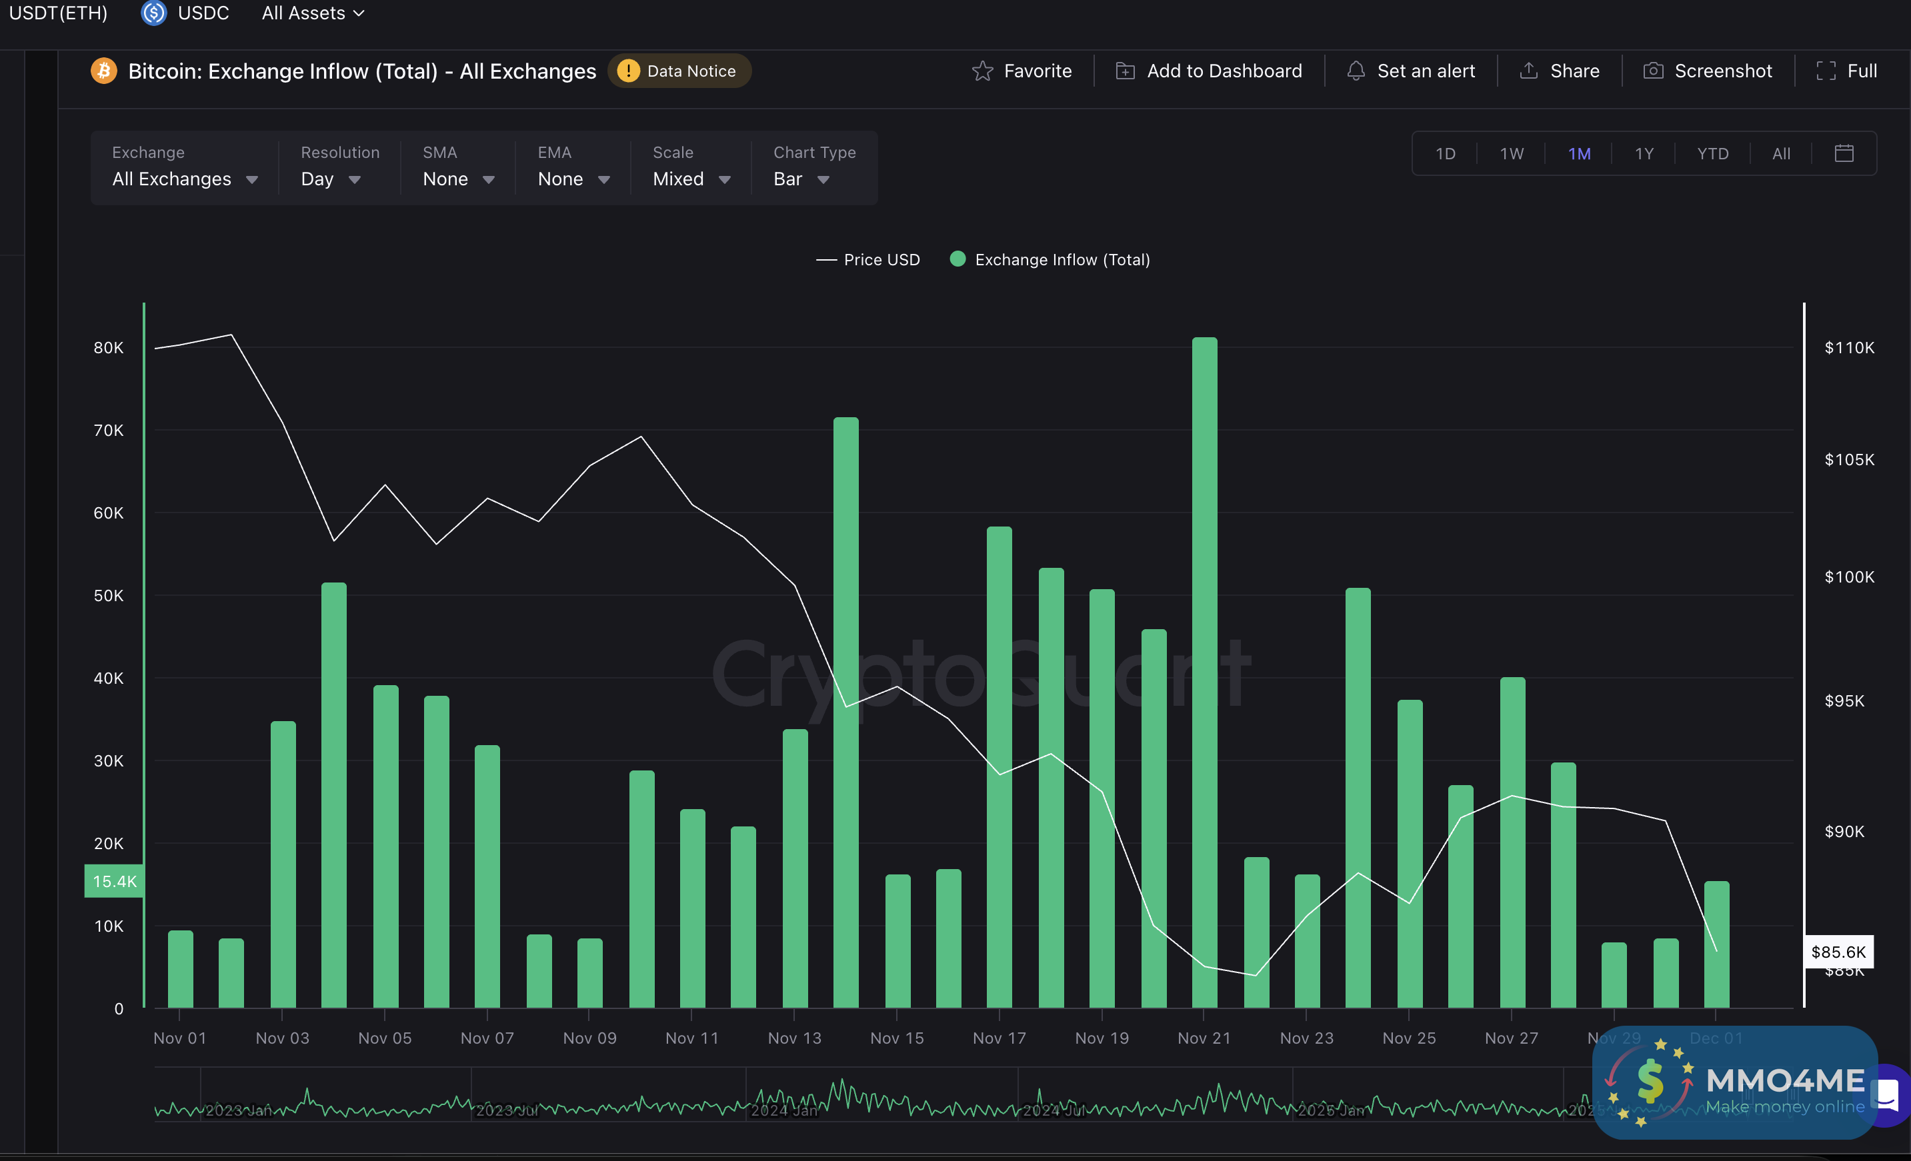Click the Set an alert bell icon
Screen dimensions: 1911x1161
1355,71
